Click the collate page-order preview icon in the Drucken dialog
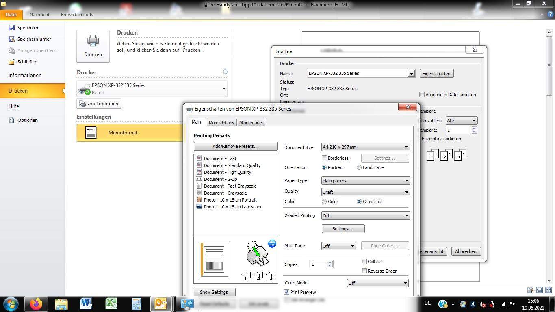555x312 pixels. [446, 155]
